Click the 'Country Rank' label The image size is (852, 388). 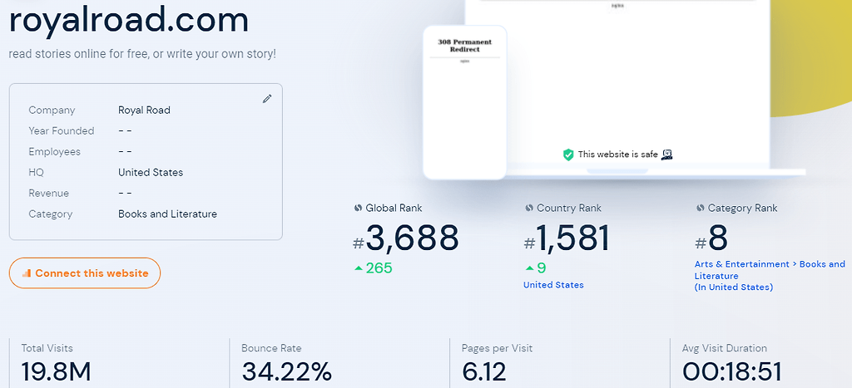(569, 208)
